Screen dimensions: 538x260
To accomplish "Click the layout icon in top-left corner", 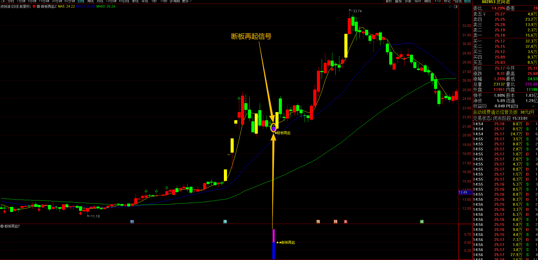I will coord(3,1).
